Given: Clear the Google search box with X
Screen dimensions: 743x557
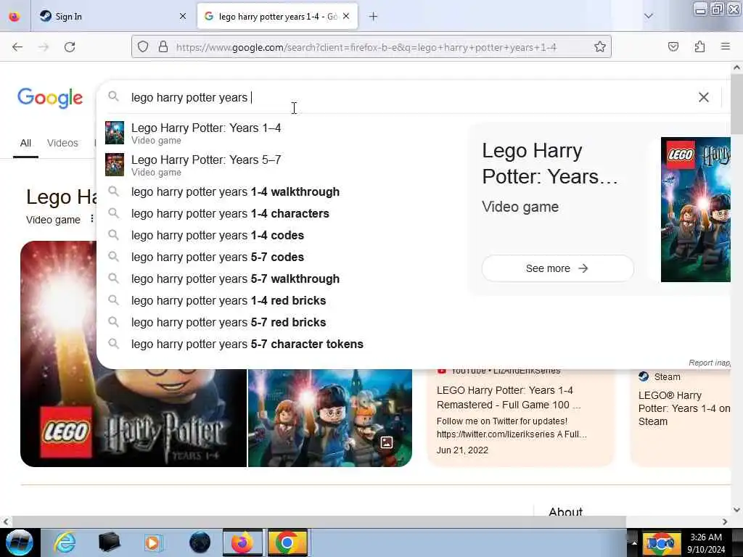Looking at the screenshot, I should [x=704, y=97].
